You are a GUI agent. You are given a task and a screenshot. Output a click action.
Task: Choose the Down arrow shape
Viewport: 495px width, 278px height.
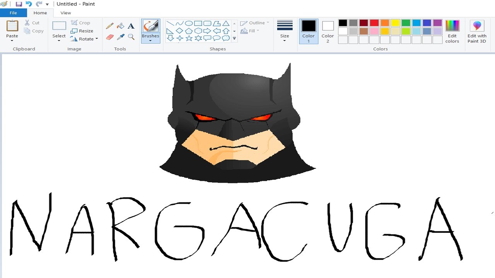pos(170,38)
